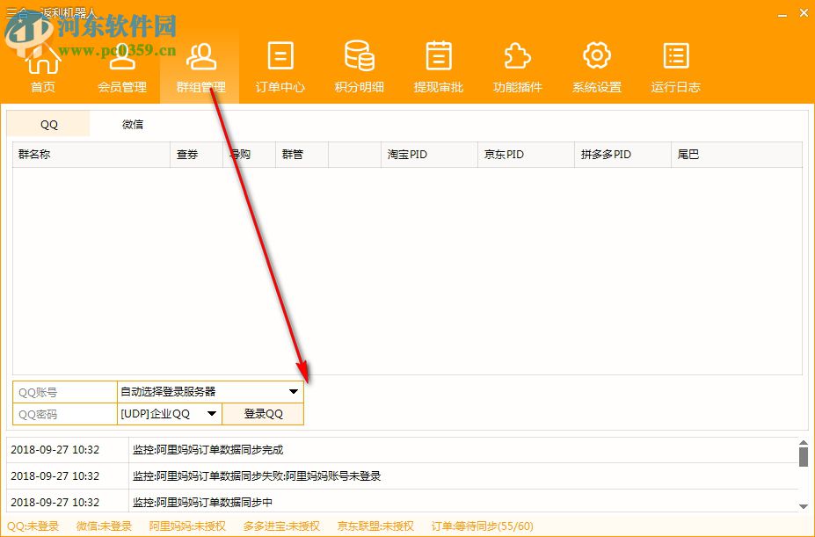Screen dimensions: 815x537
Task: Open the 提现审批 withdrawal approval section
Action: pyautogui.click(x=437, y=66)
